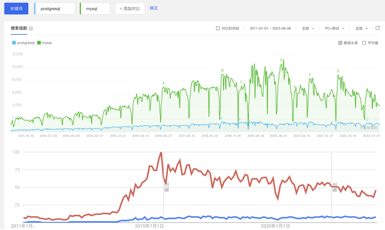This screenshot has width=385, height=230.
Task: Select green news marker E on the mysql line
Action: coord(295,87)
